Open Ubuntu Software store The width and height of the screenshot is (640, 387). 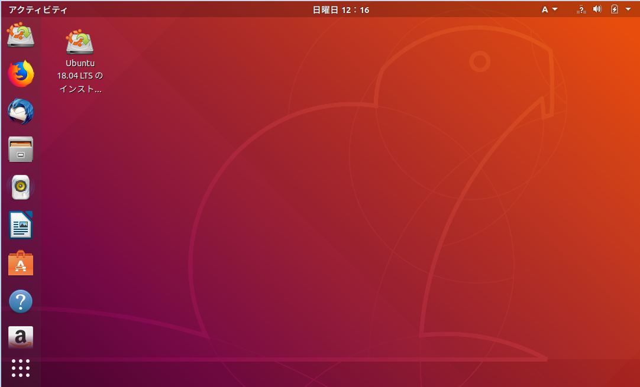pos(21,264)
